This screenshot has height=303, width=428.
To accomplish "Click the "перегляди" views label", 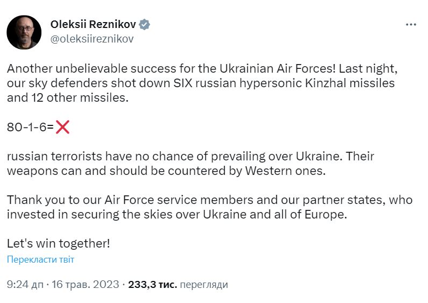I will click(204, 284).
